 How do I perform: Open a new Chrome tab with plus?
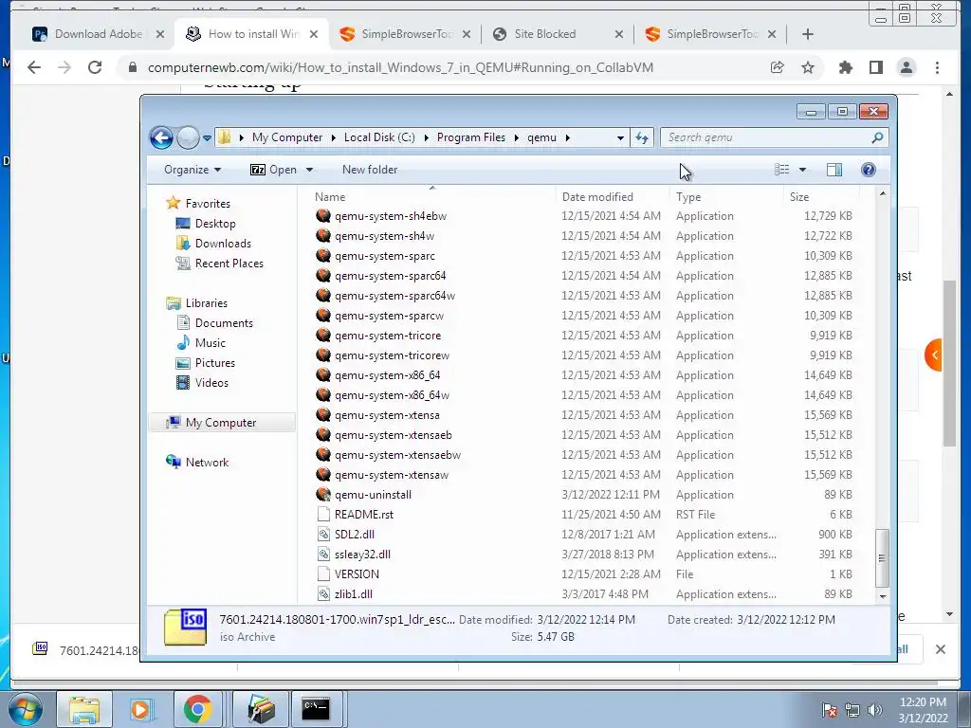coord(808,34)
